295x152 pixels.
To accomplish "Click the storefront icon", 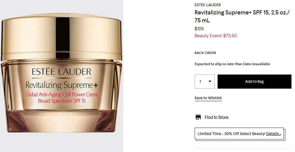I will click(198, 117).
